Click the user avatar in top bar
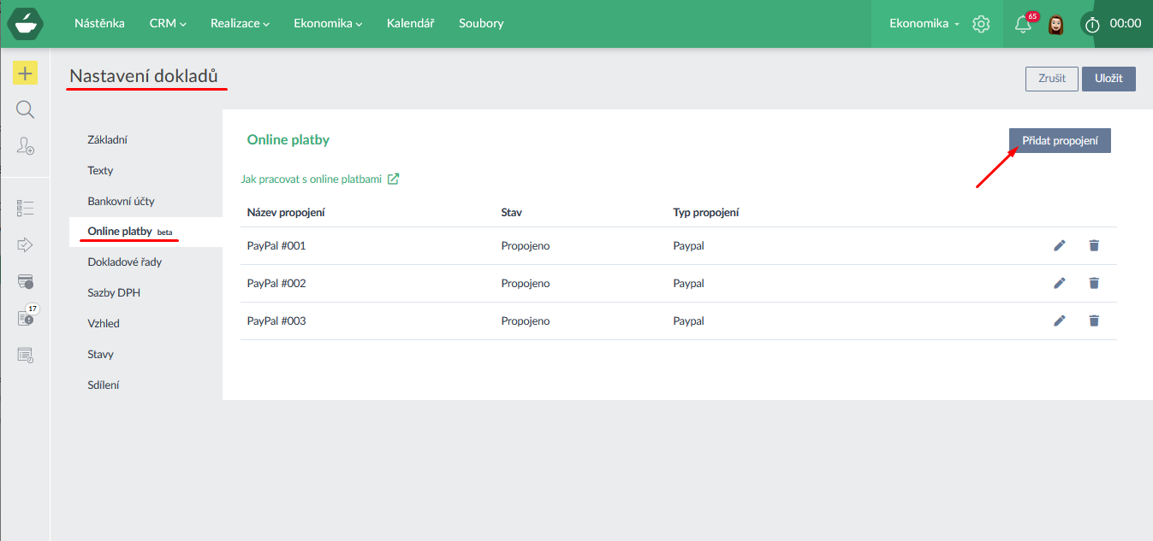 tap(1055, 24)
